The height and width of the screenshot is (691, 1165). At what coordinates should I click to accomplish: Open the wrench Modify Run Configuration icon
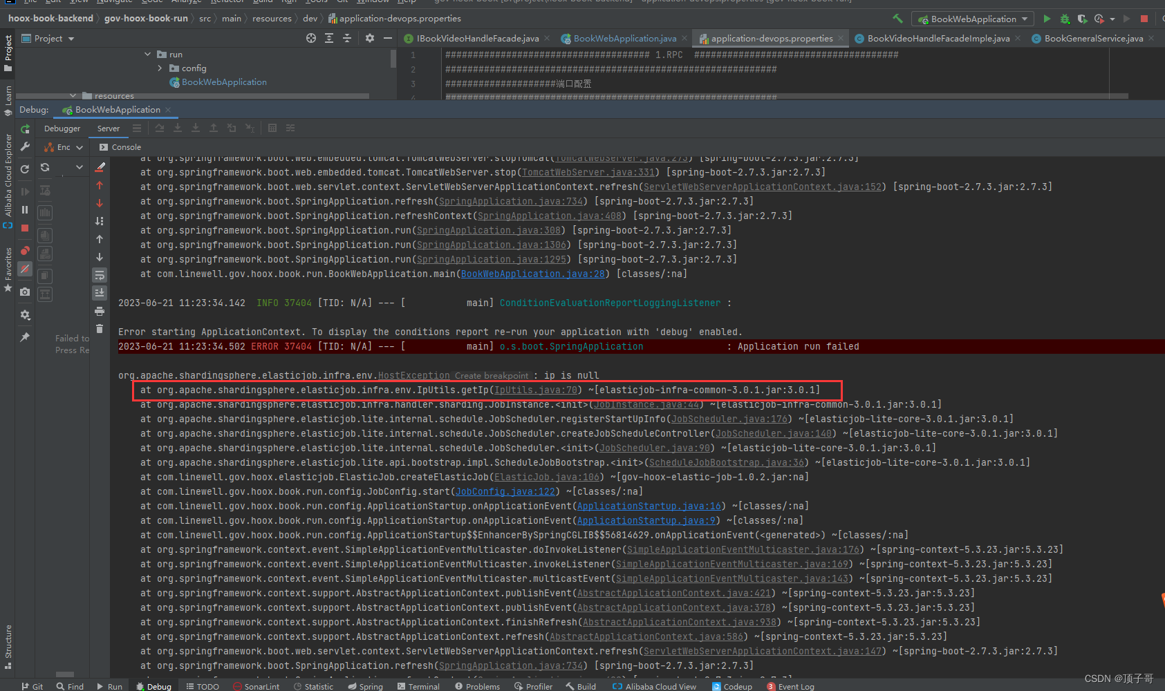tap(25, 146)
